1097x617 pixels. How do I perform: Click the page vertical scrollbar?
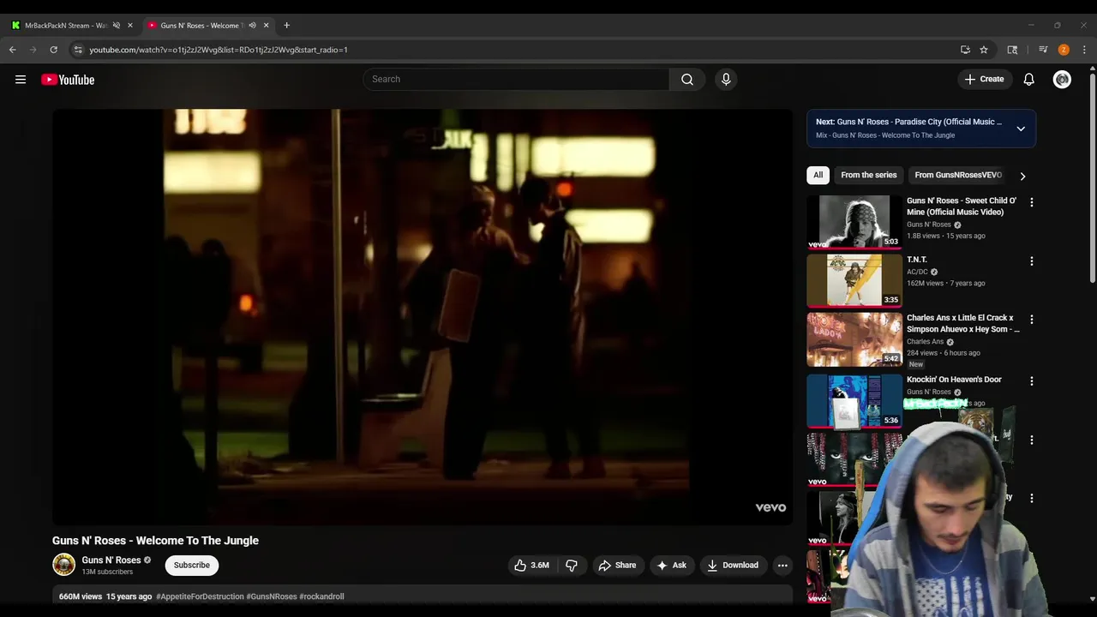[x=1092, y=178]
